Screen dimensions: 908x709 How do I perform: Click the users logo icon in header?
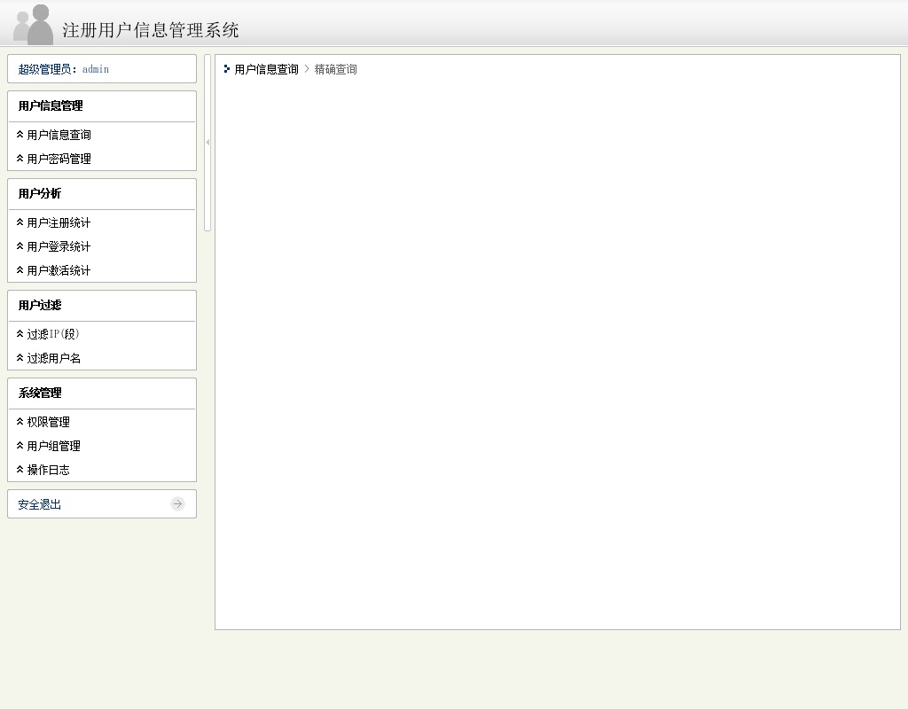click(x=34, y=24)
